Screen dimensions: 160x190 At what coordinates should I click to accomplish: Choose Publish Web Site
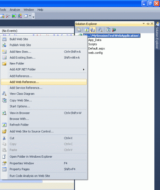point(44,45)
